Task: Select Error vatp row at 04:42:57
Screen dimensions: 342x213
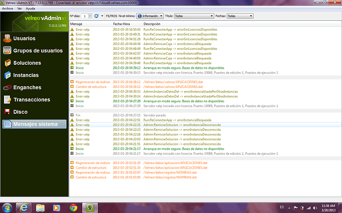Action: [x=205, y=53]
